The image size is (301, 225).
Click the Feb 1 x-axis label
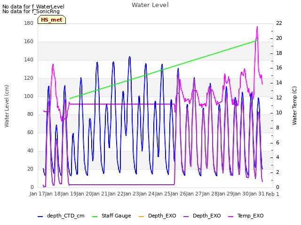tap(272, 194)
